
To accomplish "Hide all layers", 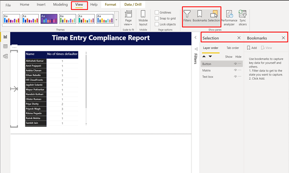I will [x=238, y=57].
